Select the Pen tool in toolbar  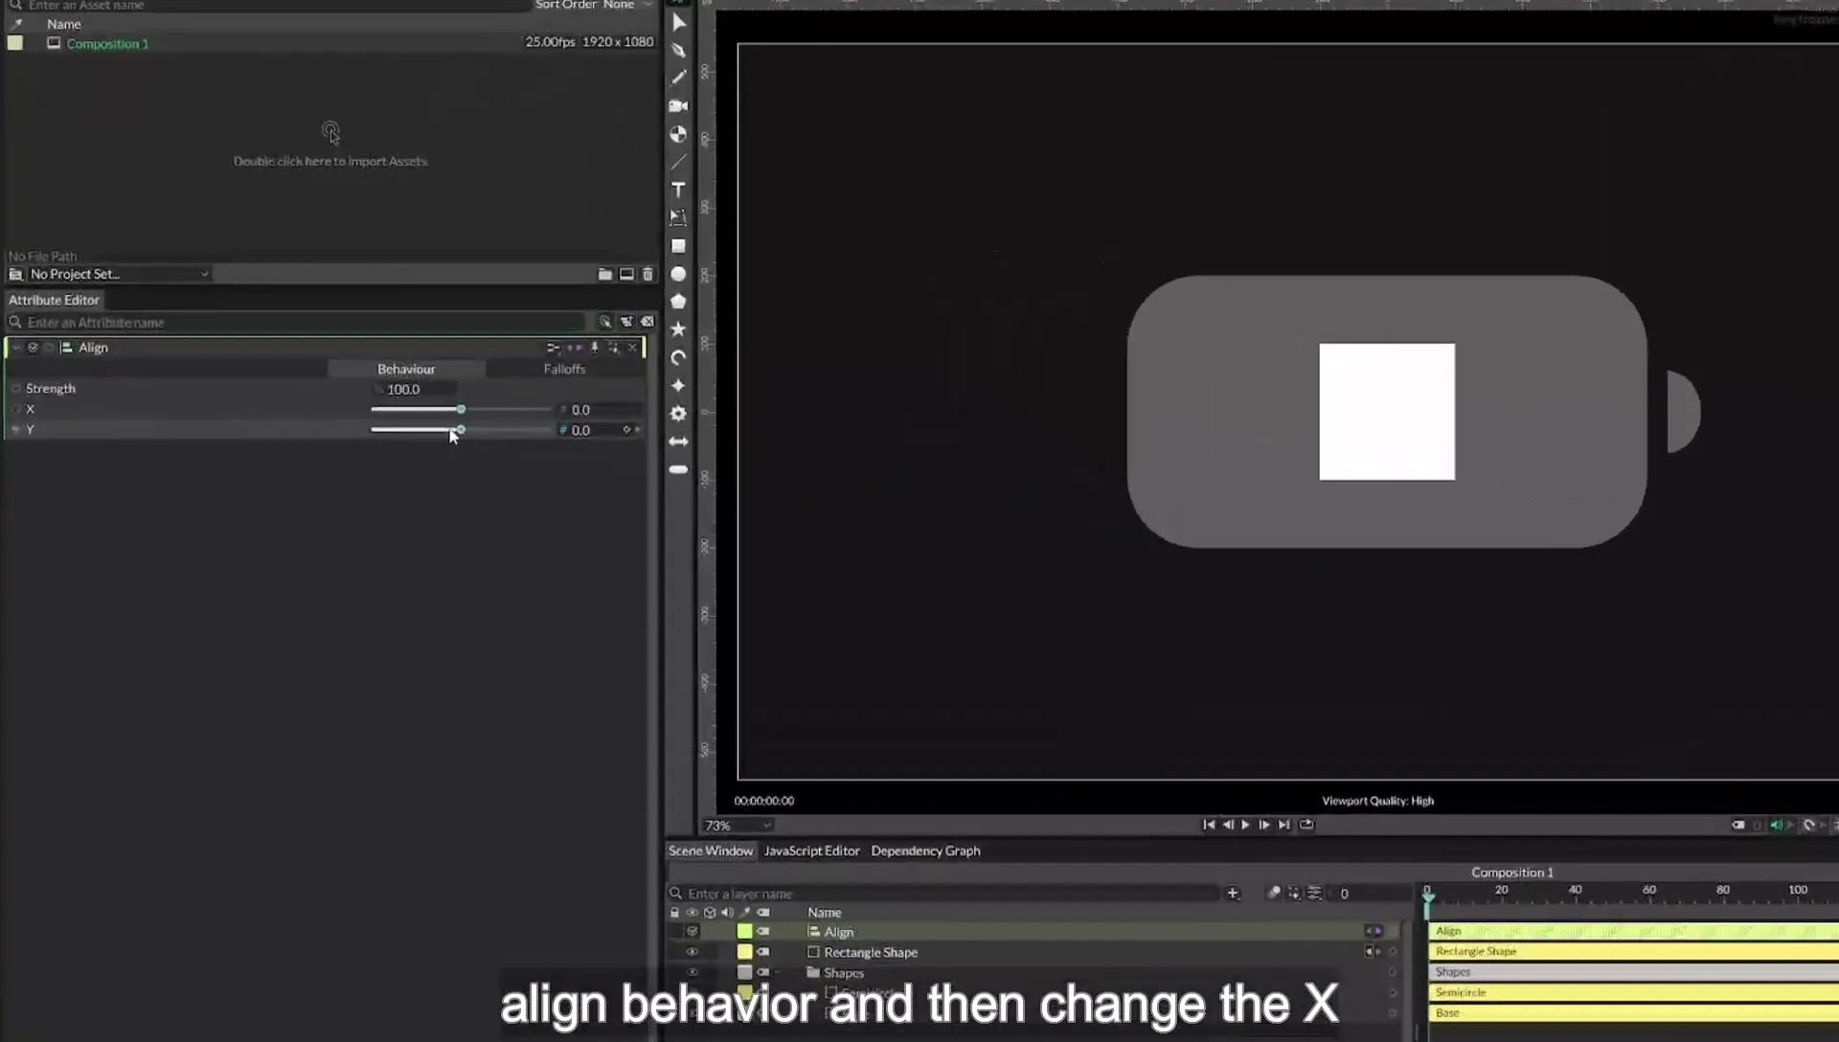coord(679,50)
